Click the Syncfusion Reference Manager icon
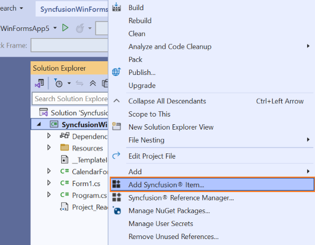 coord(116,197)
